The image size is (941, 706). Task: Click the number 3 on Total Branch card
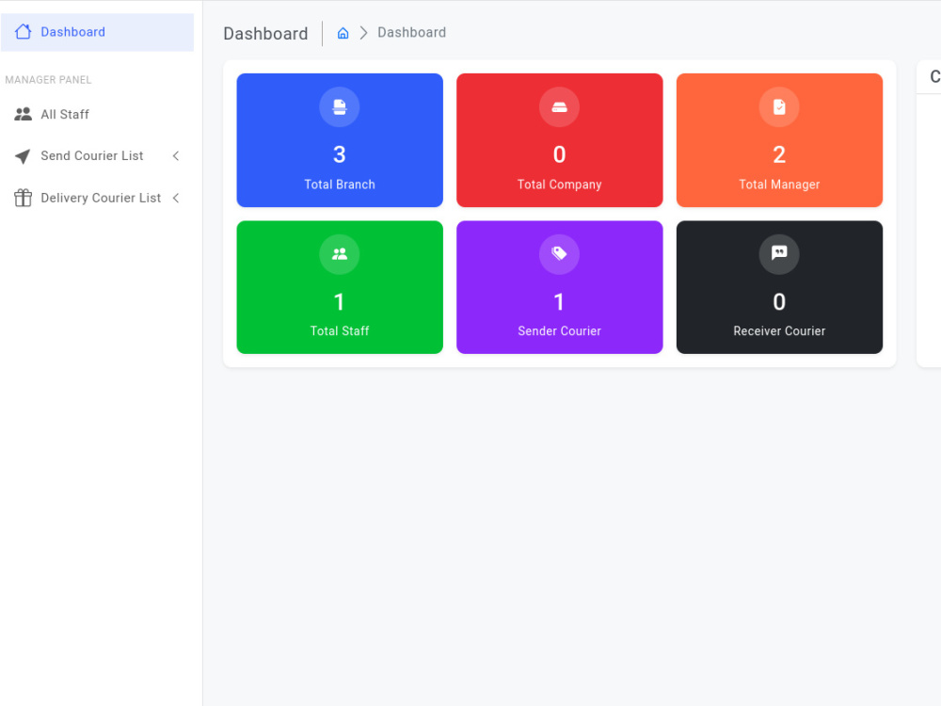[340, 155]
